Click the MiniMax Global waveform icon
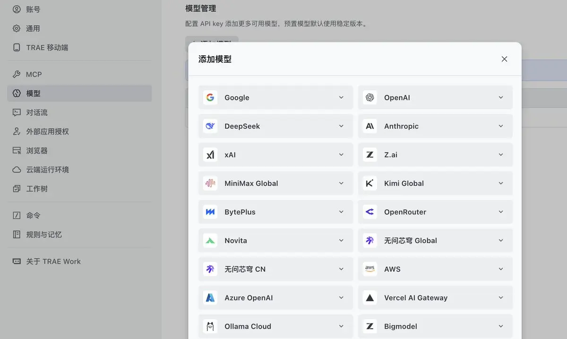This screenshot has height=339, width=567. [210, 183]
